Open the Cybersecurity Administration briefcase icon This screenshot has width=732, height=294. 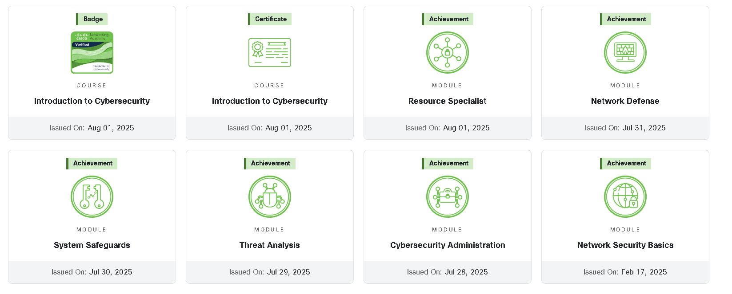pos(447,196)
